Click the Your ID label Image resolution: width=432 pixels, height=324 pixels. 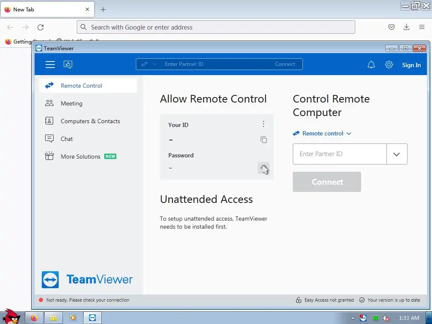tap(178, 125)
